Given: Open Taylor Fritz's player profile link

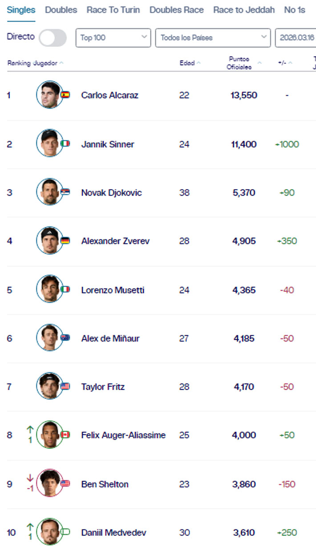Looking at the screenshot, I should point(103,387).
